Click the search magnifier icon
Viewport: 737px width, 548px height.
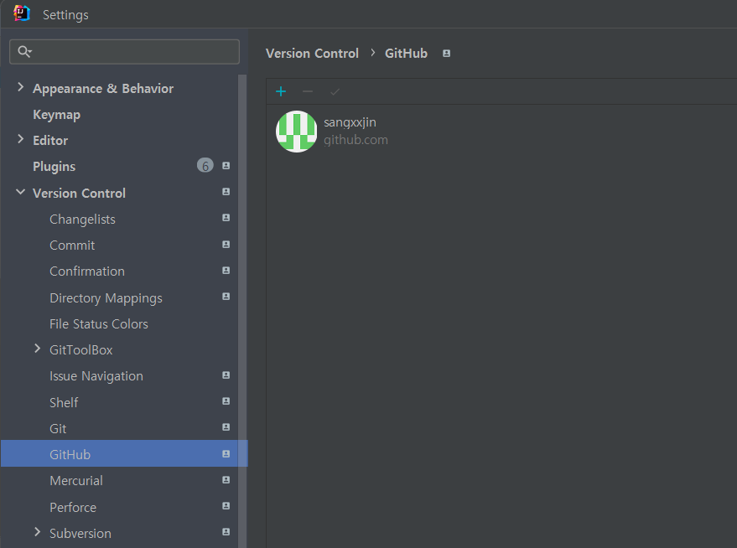pos(24,51)
